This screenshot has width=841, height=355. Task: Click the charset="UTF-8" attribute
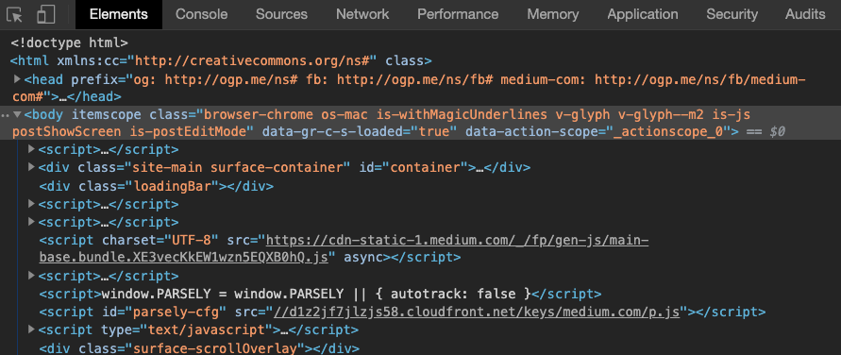coord(160,239)
